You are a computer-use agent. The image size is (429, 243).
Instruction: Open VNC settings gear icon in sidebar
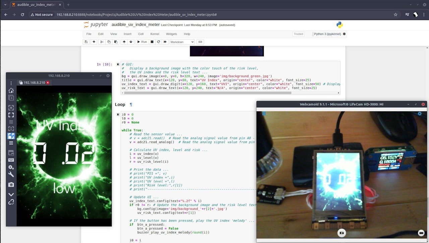(x=11, y=167)
